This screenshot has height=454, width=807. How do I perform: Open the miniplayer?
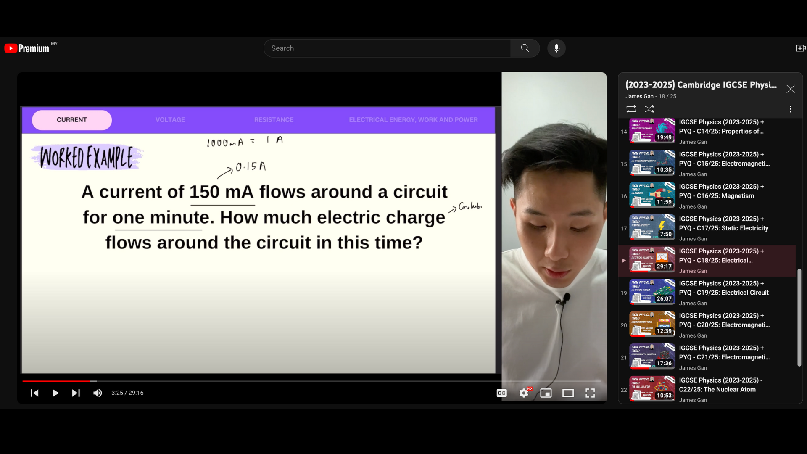point(546,393)
